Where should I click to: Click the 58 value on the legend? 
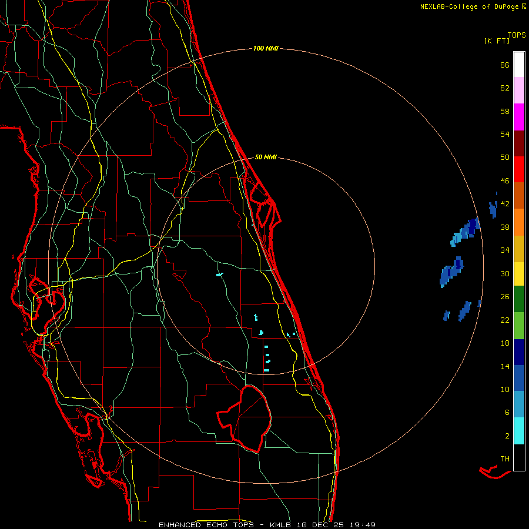tap(505, 111)
